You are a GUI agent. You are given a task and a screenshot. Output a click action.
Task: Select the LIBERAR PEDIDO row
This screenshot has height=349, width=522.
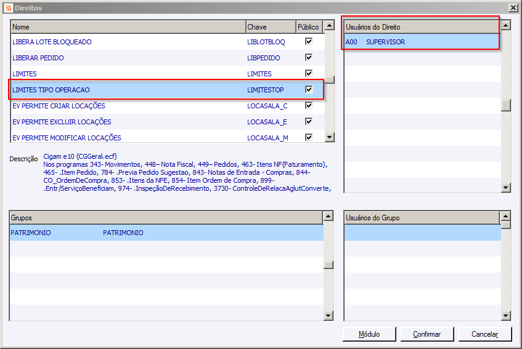167,58
